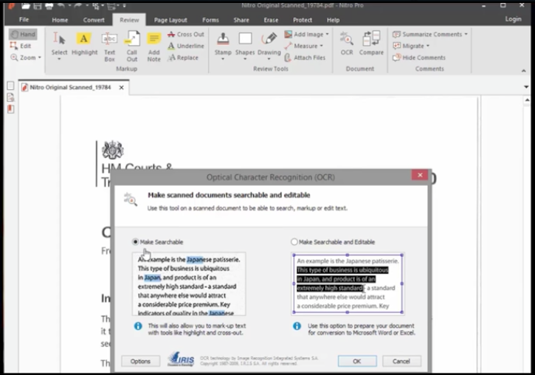Click the Text Box tool
The height and width of the screenshot is (375, 535).
109,44
